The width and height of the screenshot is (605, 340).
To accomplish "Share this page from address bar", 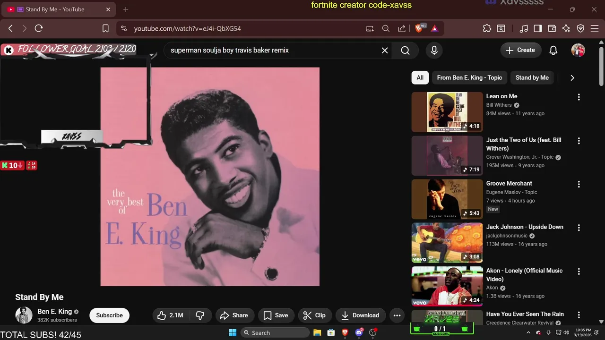I will pos(402,28).
